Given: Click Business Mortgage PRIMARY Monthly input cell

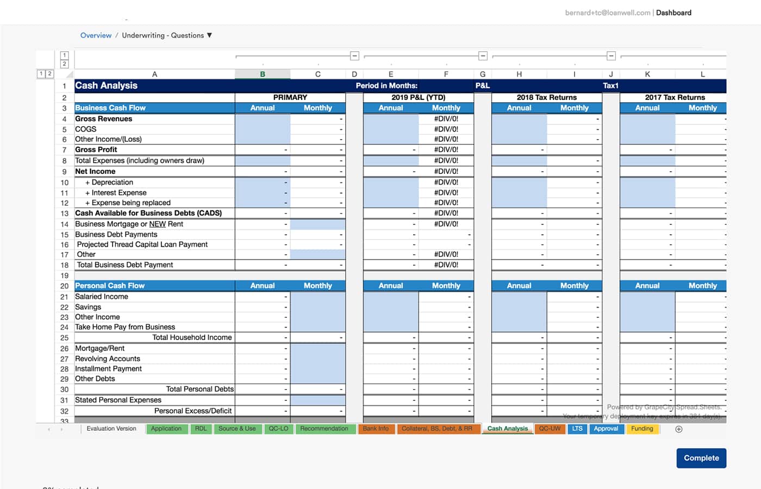Looking at the screenshot, I should pyautogui.click(x=318, y=224).
